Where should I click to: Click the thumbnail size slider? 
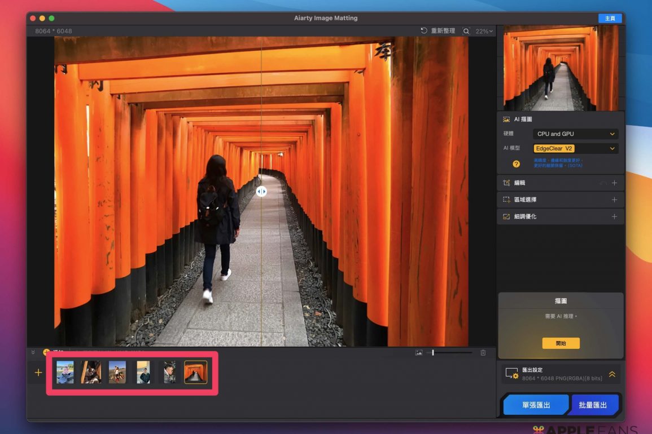coord(450,353)
